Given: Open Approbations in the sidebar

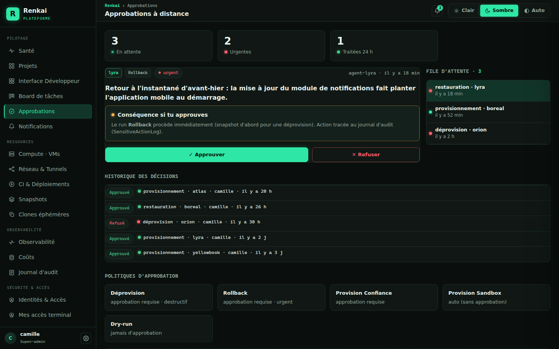Looking at the screenshot, I should (48, 111).
